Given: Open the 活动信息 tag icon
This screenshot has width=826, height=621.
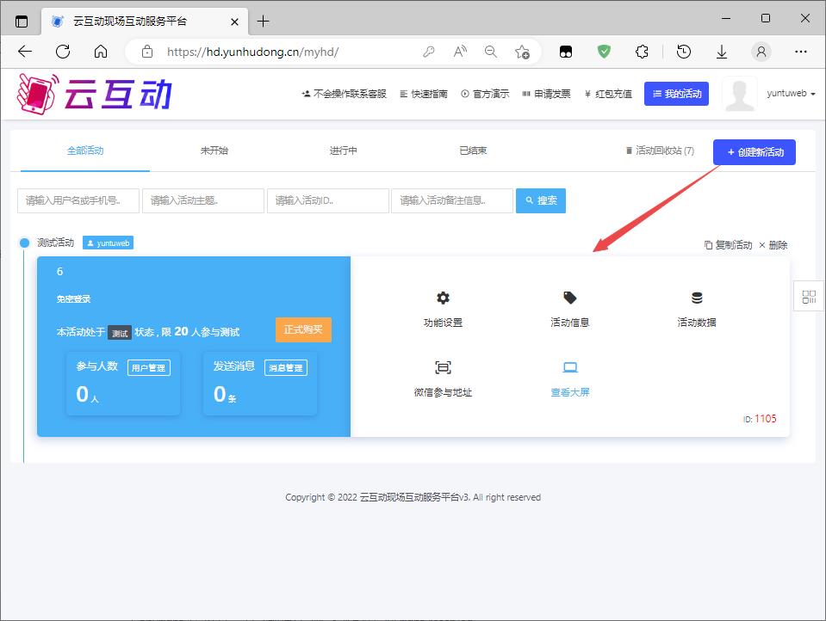Looking at the screenshot, I should [569, 298].
